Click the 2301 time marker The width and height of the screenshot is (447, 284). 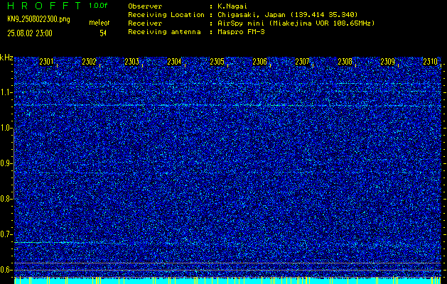click(x=46, y=61)
